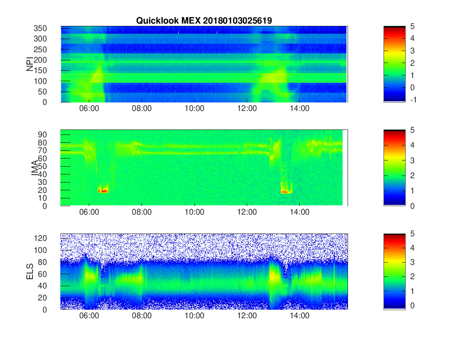
Task: Click the 0 label on the IMA colorbar
Action: (x=412, y=206)
